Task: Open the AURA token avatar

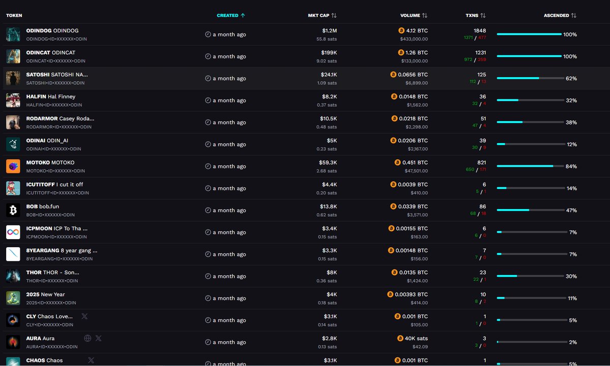Action: (x=13, y=342)
